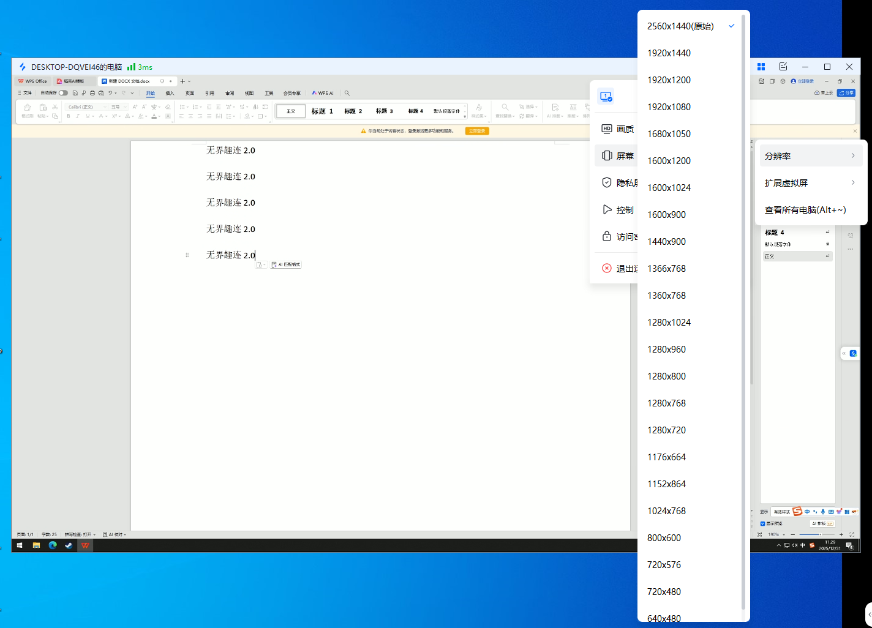Click the access password lock icon

[607, 236]
